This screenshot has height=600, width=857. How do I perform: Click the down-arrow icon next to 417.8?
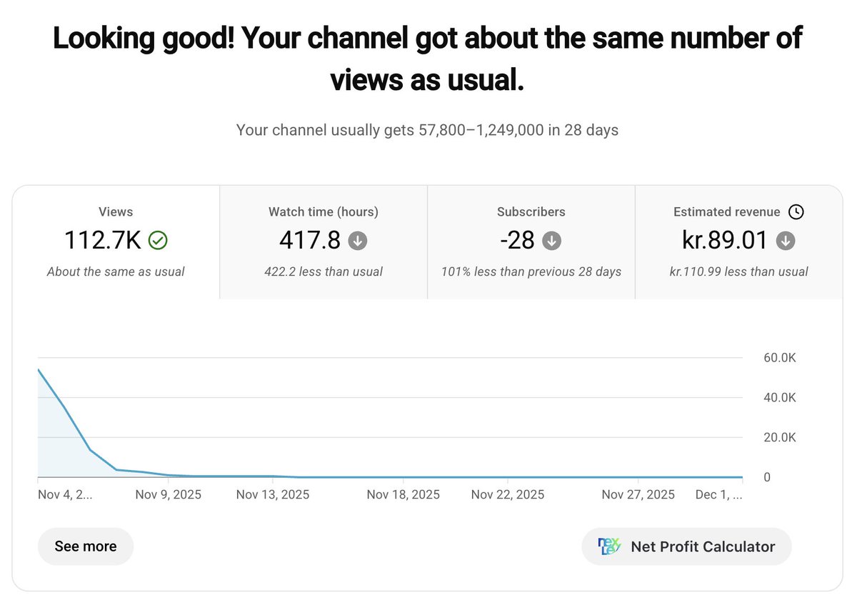358,241
